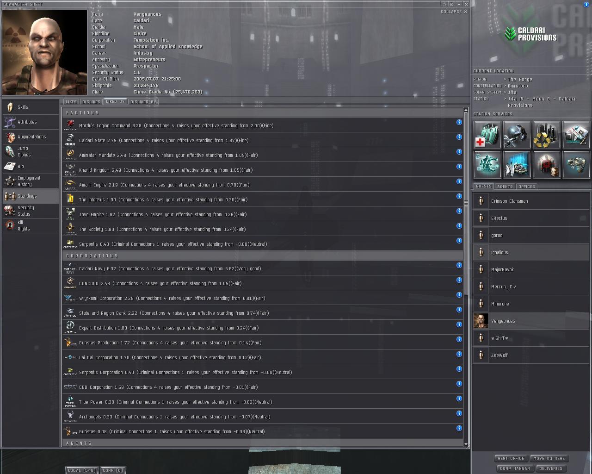
Task: Open the Bounty Office station service
Action: [x=547, y=165]
